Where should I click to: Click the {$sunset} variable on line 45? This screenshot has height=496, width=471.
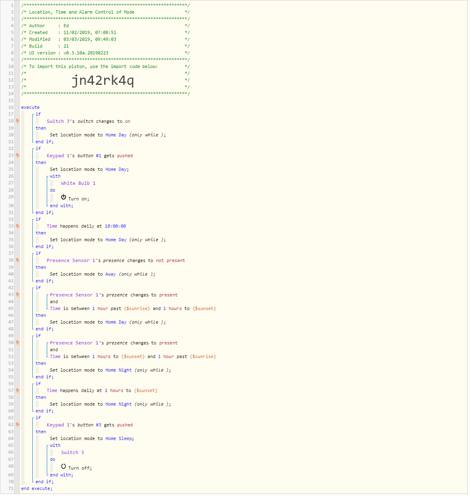tap(204, 308)
